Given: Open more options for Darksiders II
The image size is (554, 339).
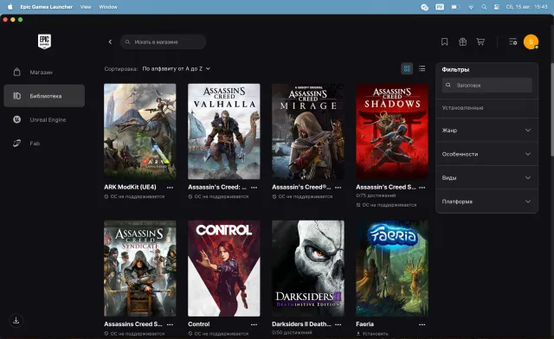Looking at the screenshot, I should point(338,324).
